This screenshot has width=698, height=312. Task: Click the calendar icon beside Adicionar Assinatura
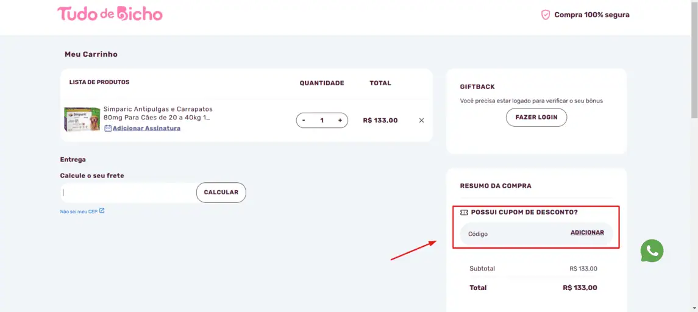[108, 128]
